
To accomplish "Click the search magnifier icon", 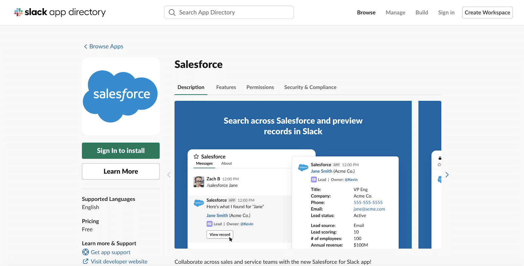I will pos(172,12).
